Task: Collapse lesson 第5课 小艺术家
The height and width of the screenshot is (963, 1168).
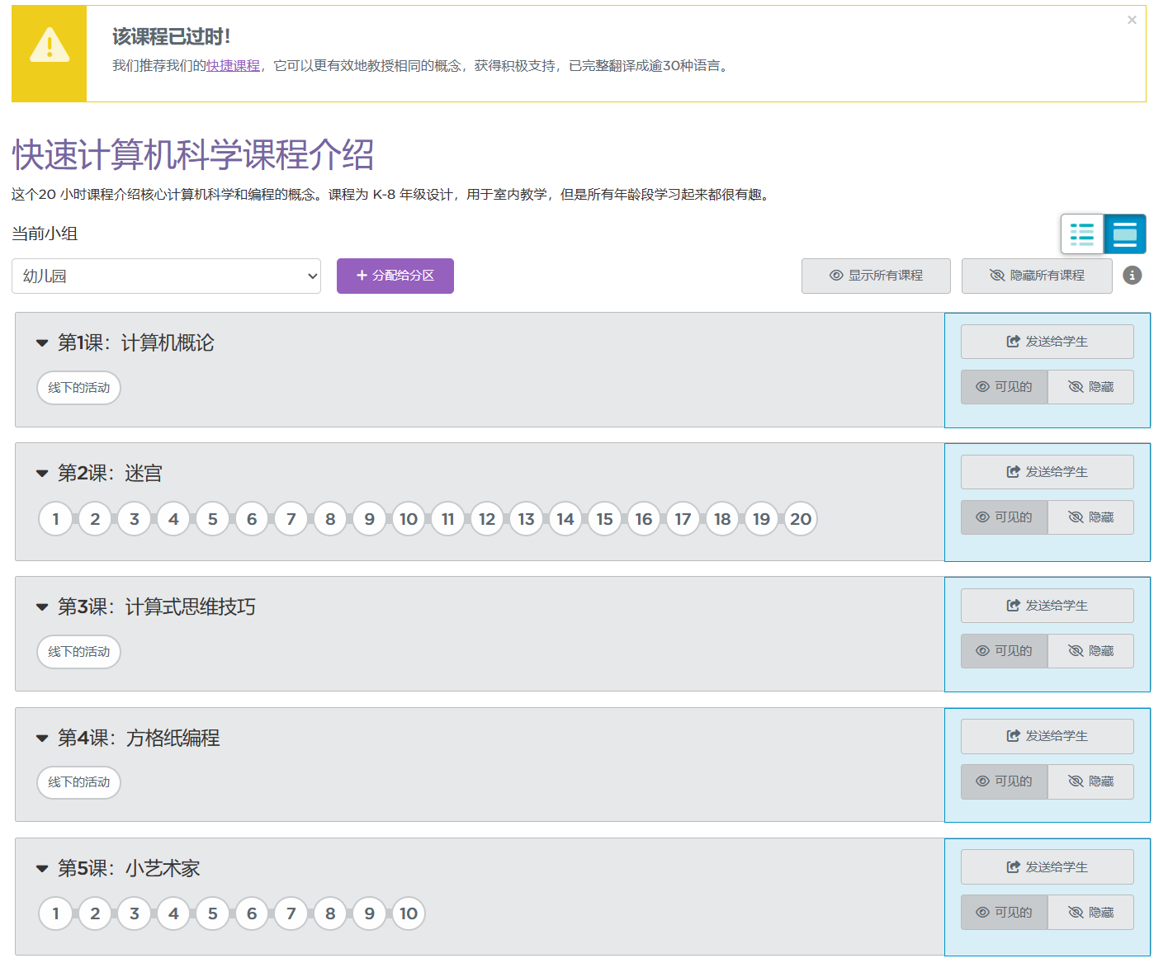Action: pyautogui.click(x=42, y=869)
